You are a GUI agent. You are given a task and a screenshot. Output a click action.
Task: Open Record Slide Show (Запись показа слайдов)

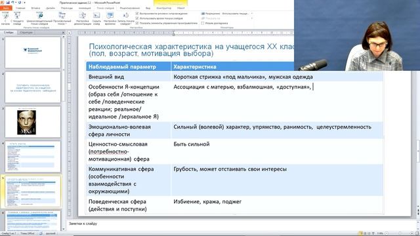point(126,18)
